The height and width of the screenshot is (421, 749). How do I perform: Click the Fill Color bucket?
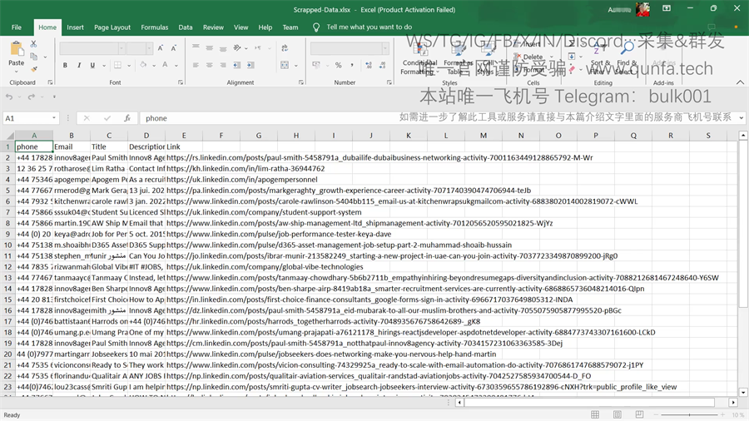point(143,65)
